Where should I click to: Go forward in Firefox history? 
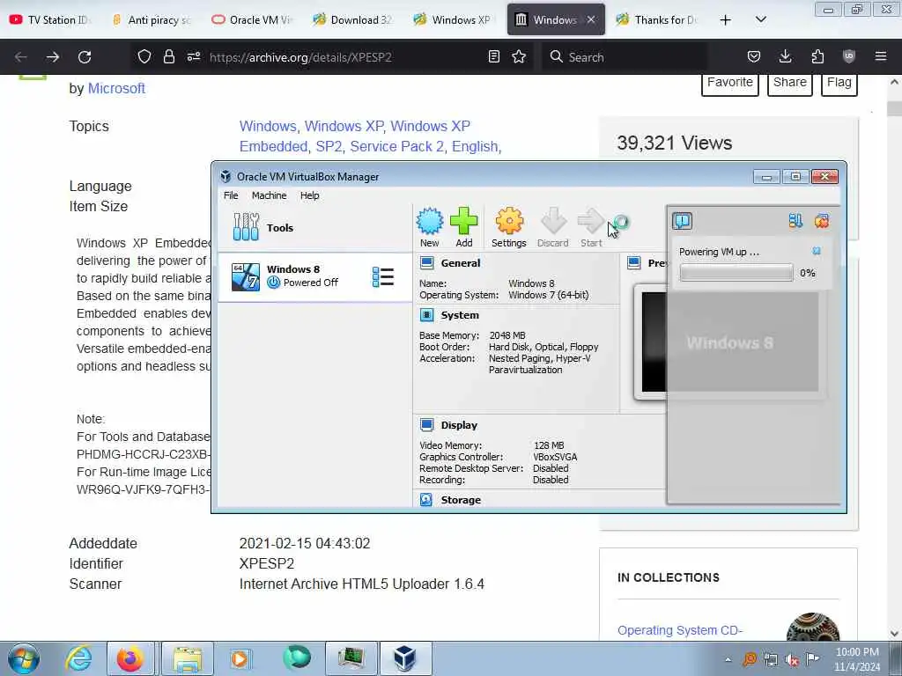click(x=52, y=57)
